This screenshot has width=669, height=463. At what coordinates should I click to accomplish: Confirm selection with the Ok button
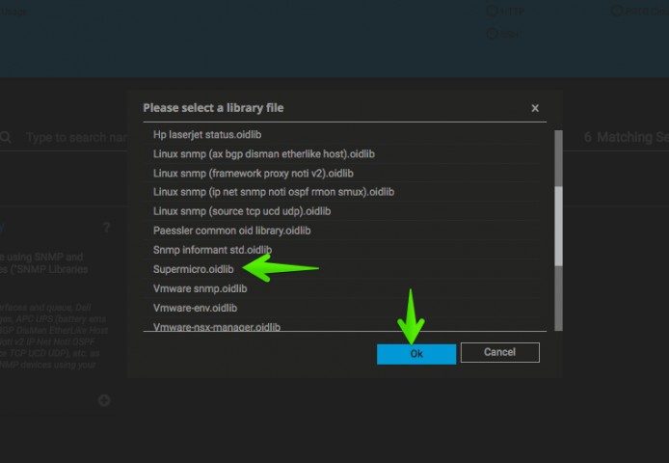point(416,354)
